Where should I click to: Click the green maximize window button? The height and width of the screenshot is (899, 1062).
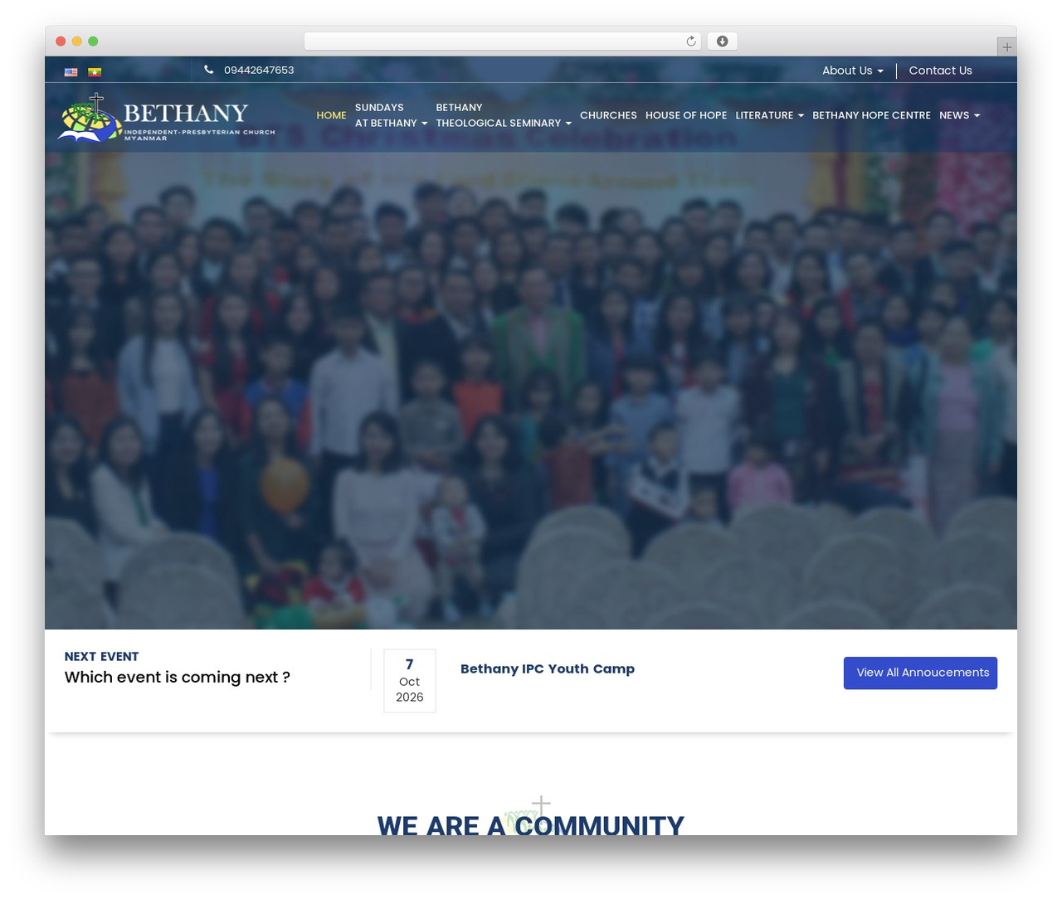pos(93,41)
